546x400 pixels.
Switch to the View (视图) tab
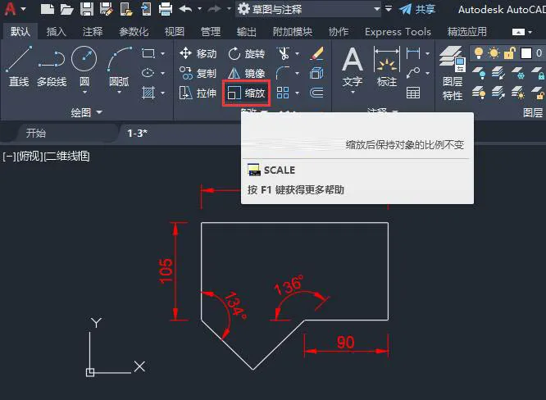pyautogui.click(x=174, y=32)
